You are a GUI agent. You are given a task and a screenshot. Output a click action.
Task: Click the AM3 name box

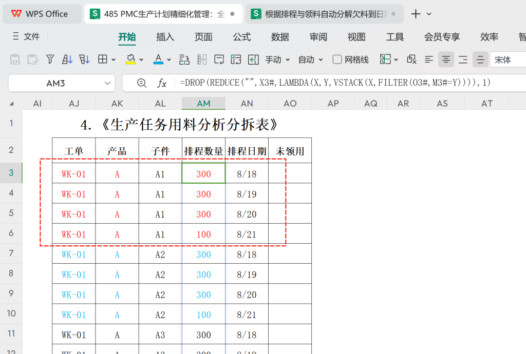click(x=55, y=83)
